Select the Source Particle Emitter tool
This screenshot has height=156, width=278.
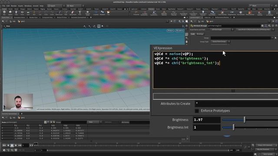click(x=154, y=13)
